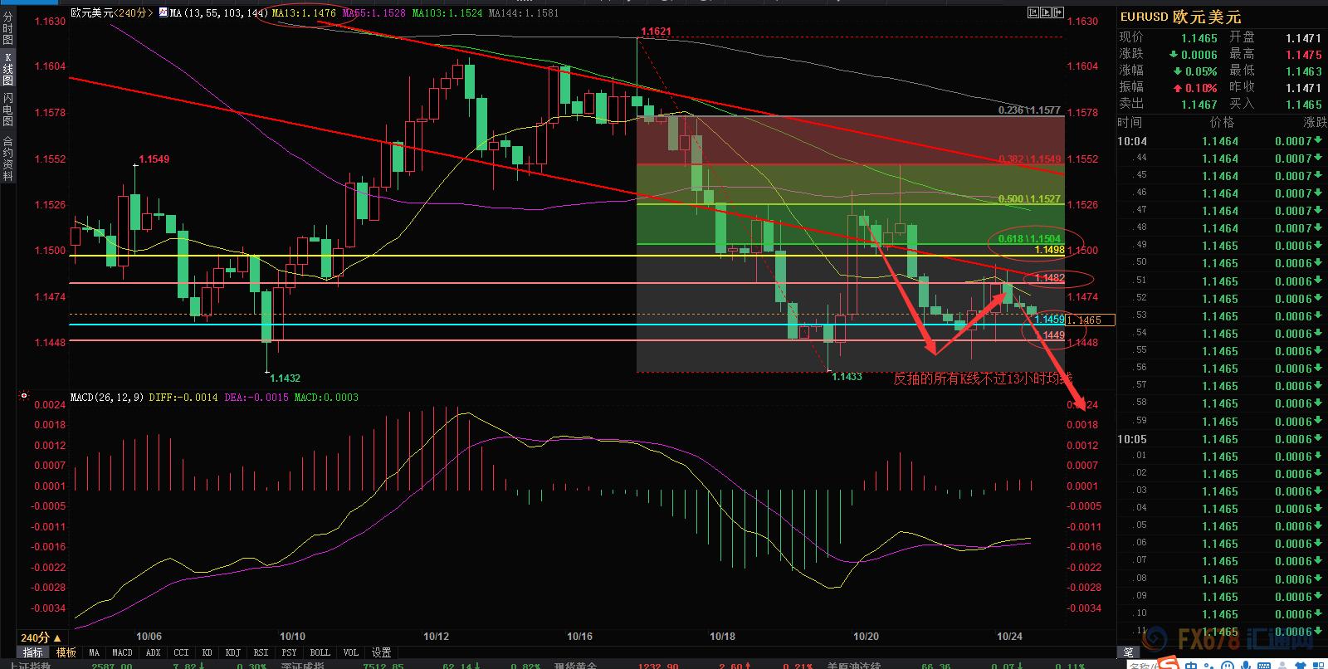
Task: Apply the RSI indicator button
Action: click(x=261, y=653)
